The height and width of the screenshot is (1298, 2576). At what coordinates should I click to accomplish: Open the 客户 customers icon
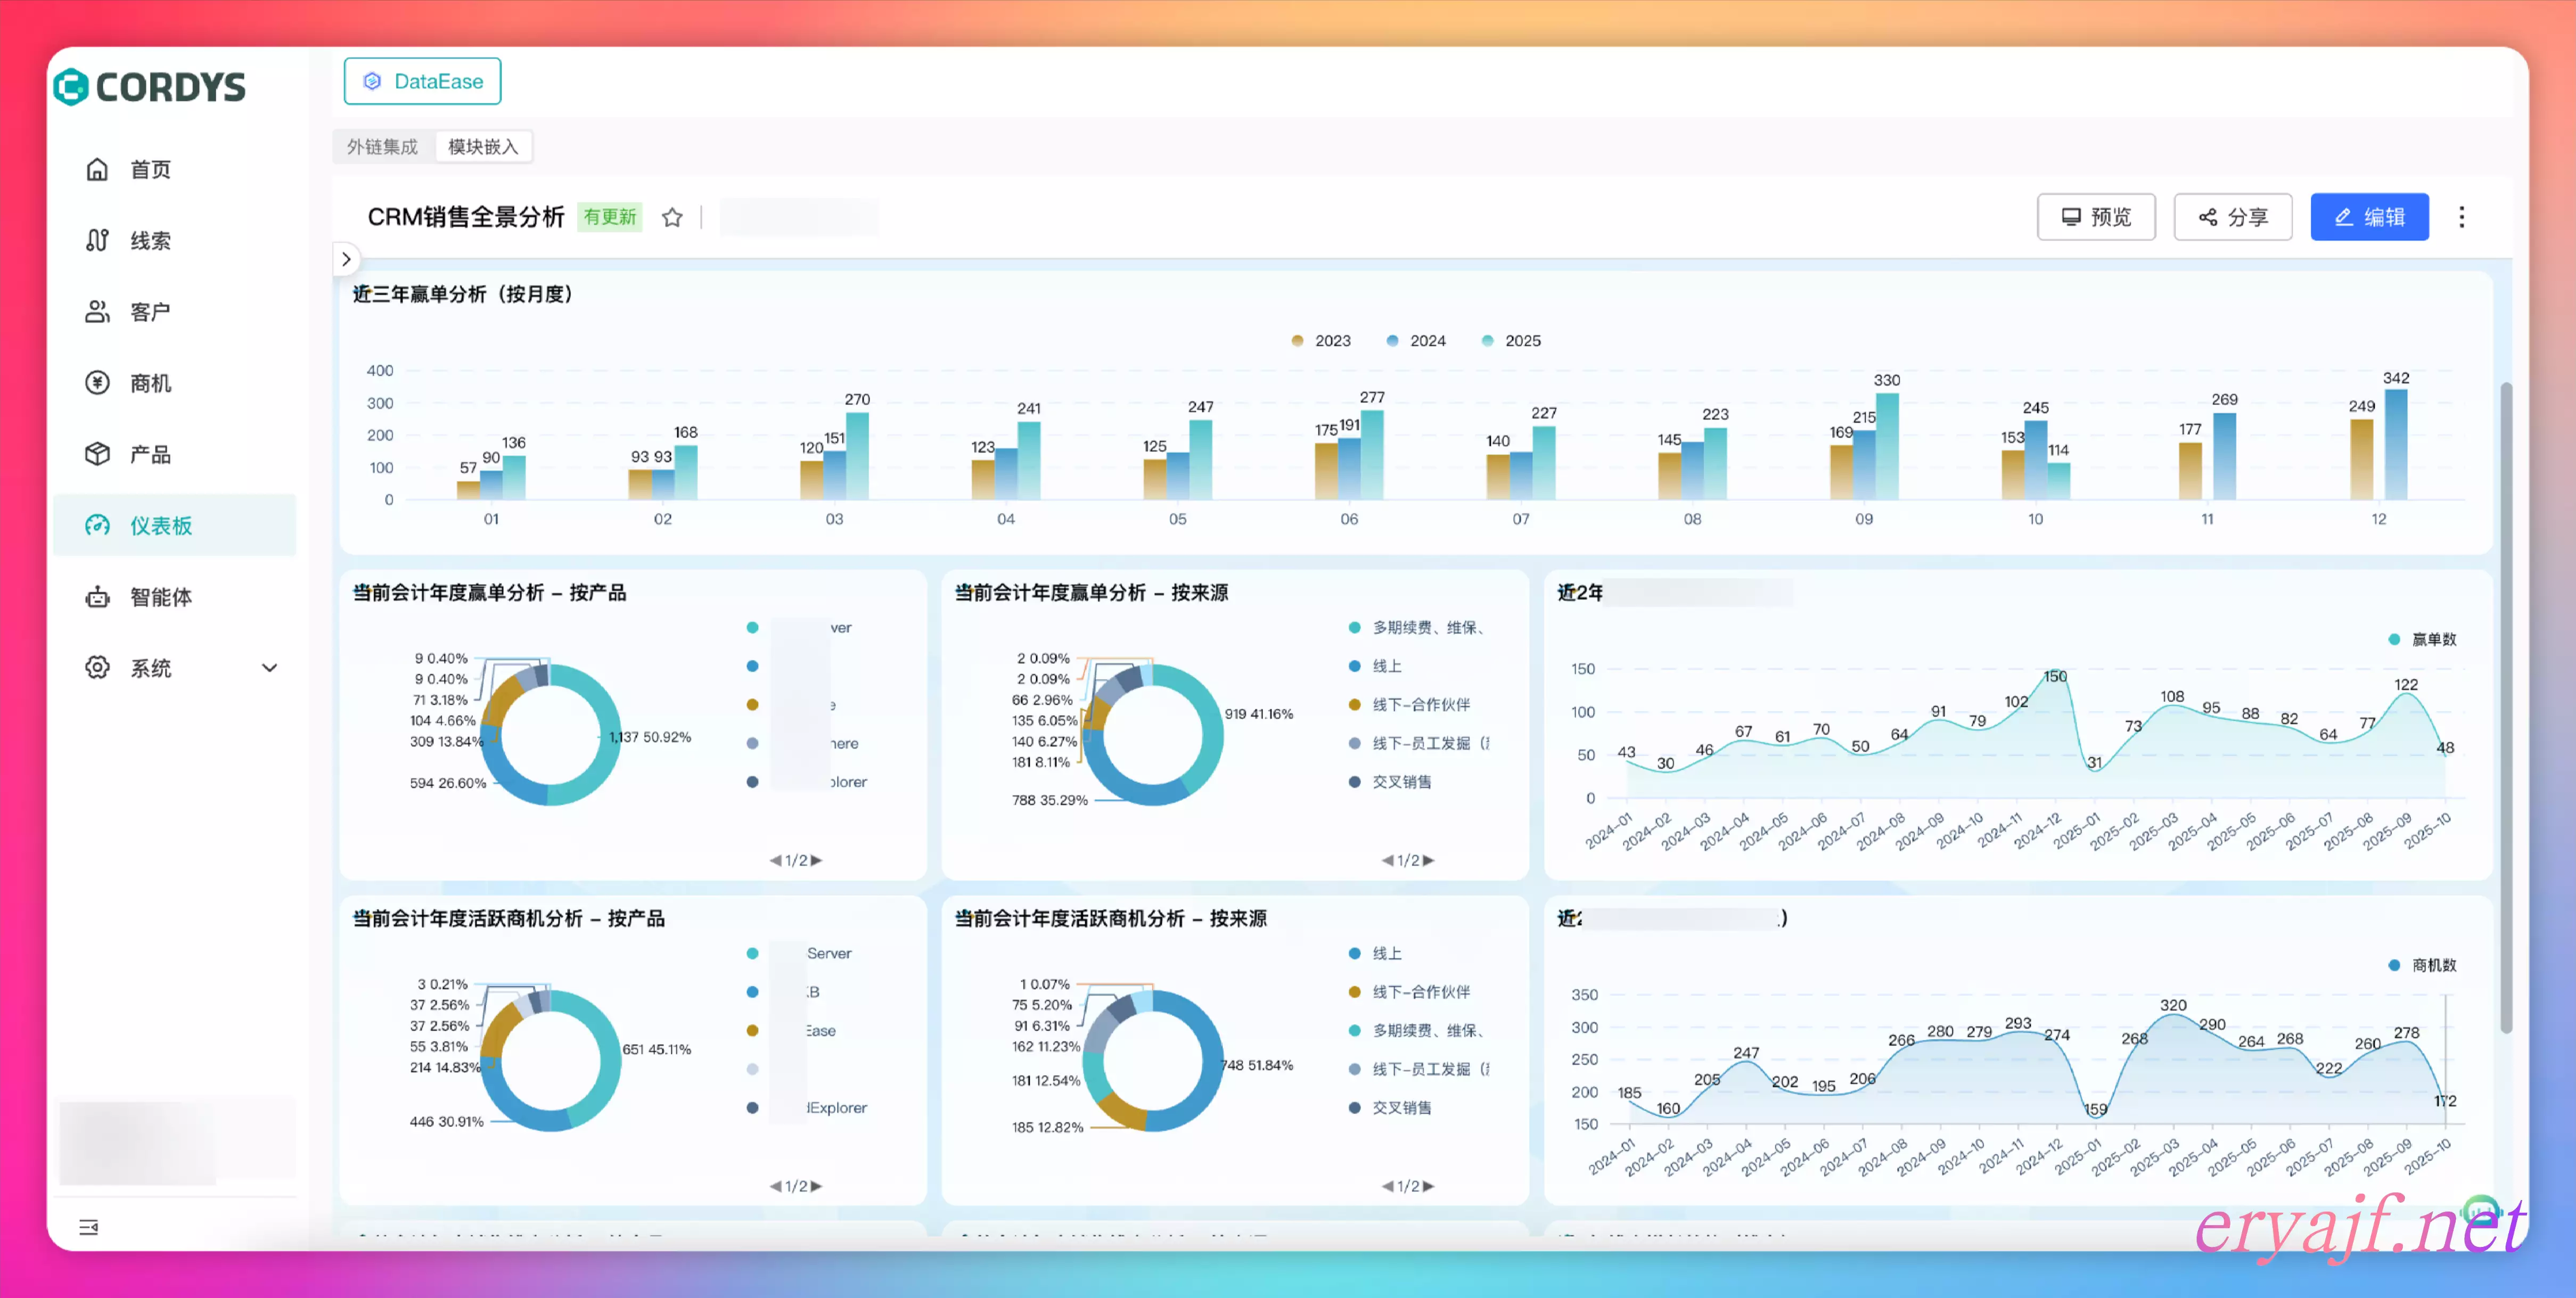97,312
